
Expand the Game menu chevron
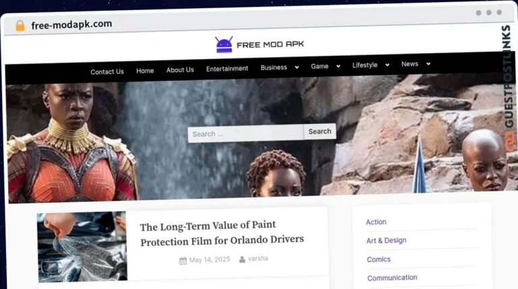(x=339, y=66)
